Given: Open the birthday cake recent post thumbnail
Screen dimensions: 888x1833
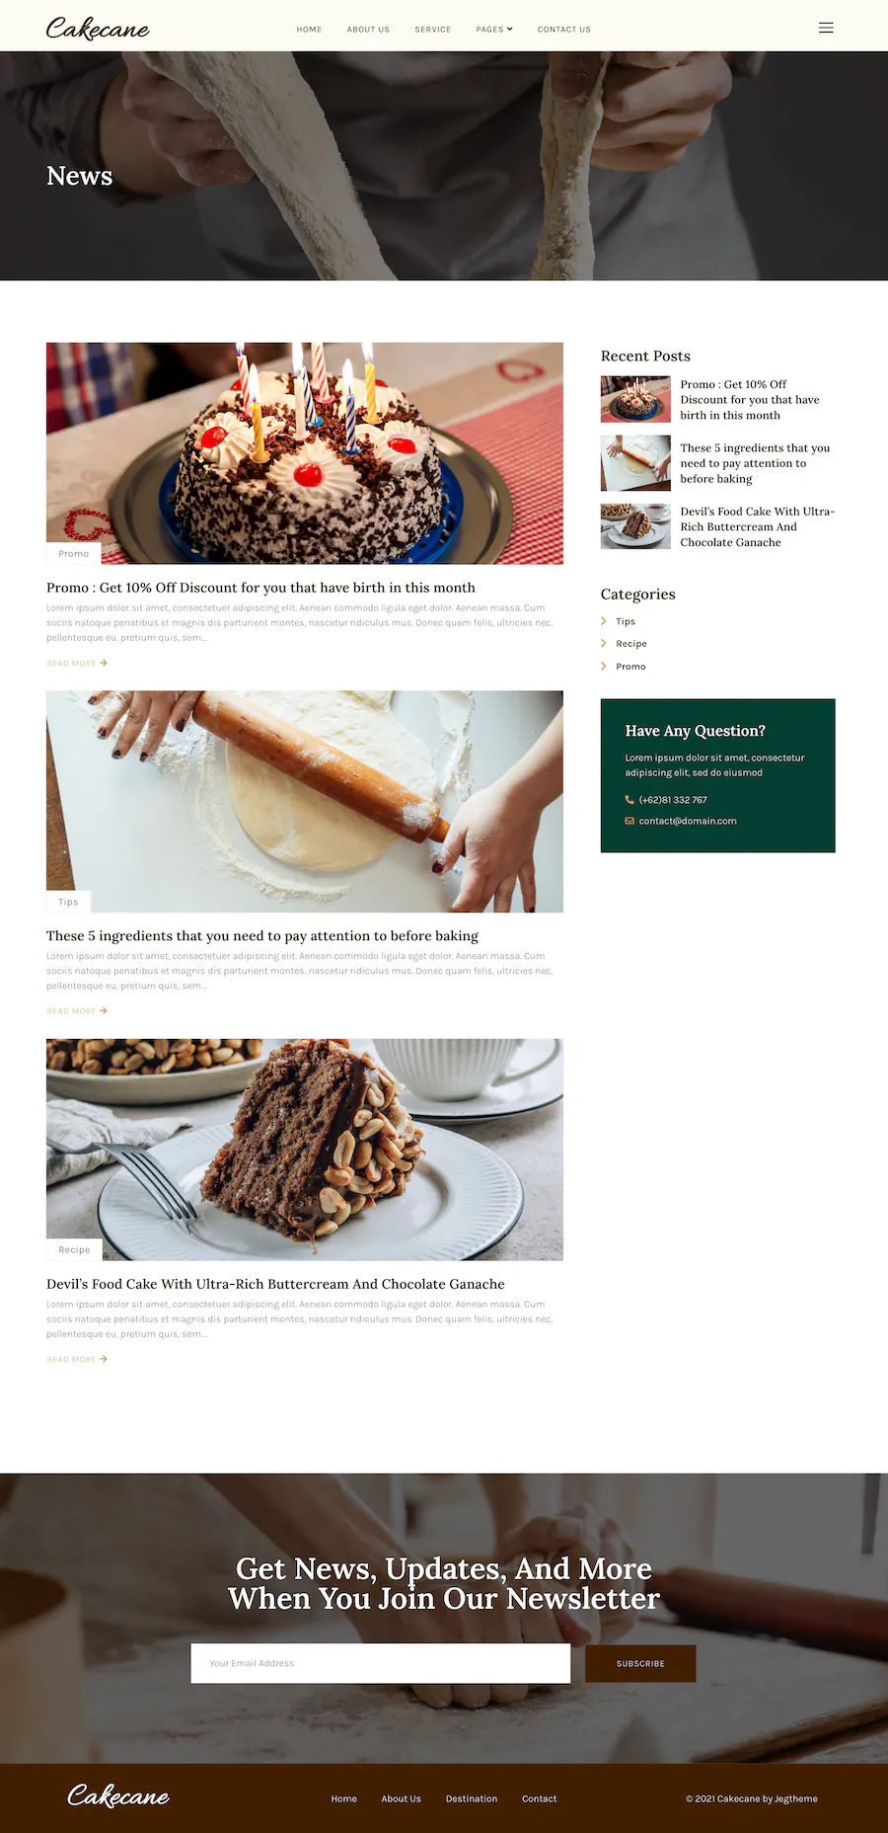Looking at the screenshot, I should click(635, 399).
